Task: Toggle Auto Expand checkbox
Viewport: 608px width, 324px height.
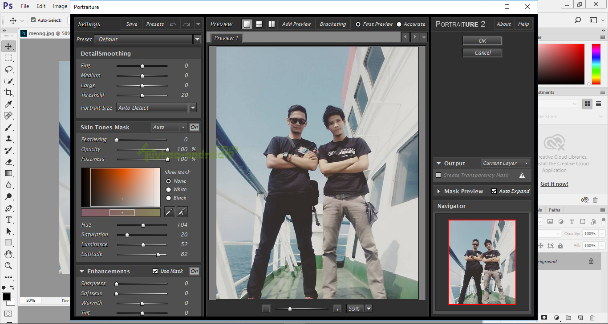Action: (494, 191)
